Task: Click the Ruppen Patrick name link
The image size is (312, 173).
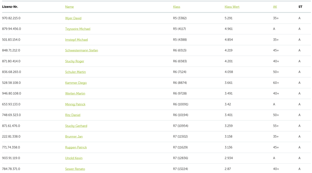Action: pos(76,147)
